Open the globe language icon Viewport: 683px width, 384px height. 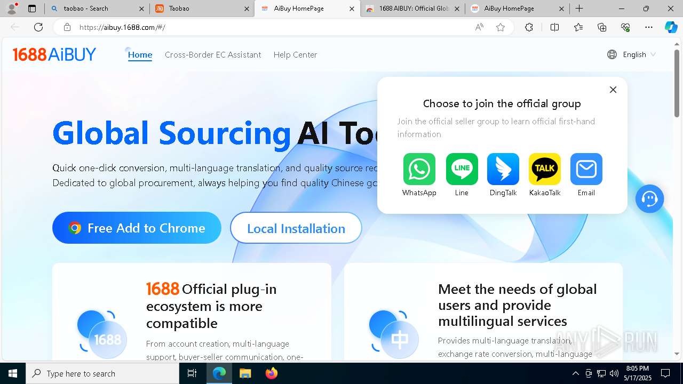pyautogui.click(x=612, y=54)
